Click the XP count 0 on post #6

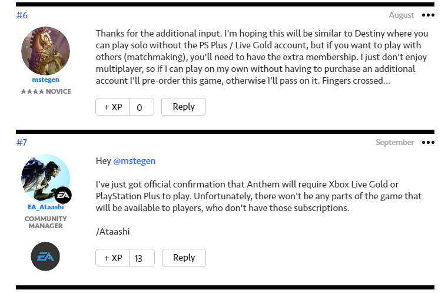[x=141, y=107]
